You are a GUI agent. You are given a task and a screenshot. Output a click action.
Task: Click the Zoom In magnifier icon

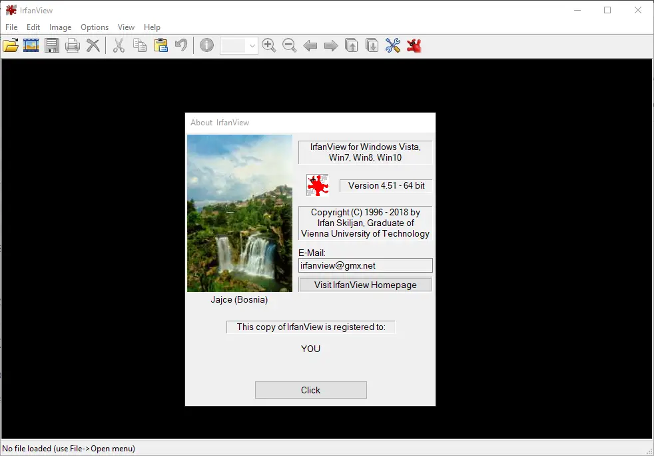pos(268,45)
